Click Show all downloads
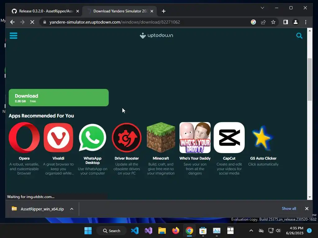 (289, 209)
